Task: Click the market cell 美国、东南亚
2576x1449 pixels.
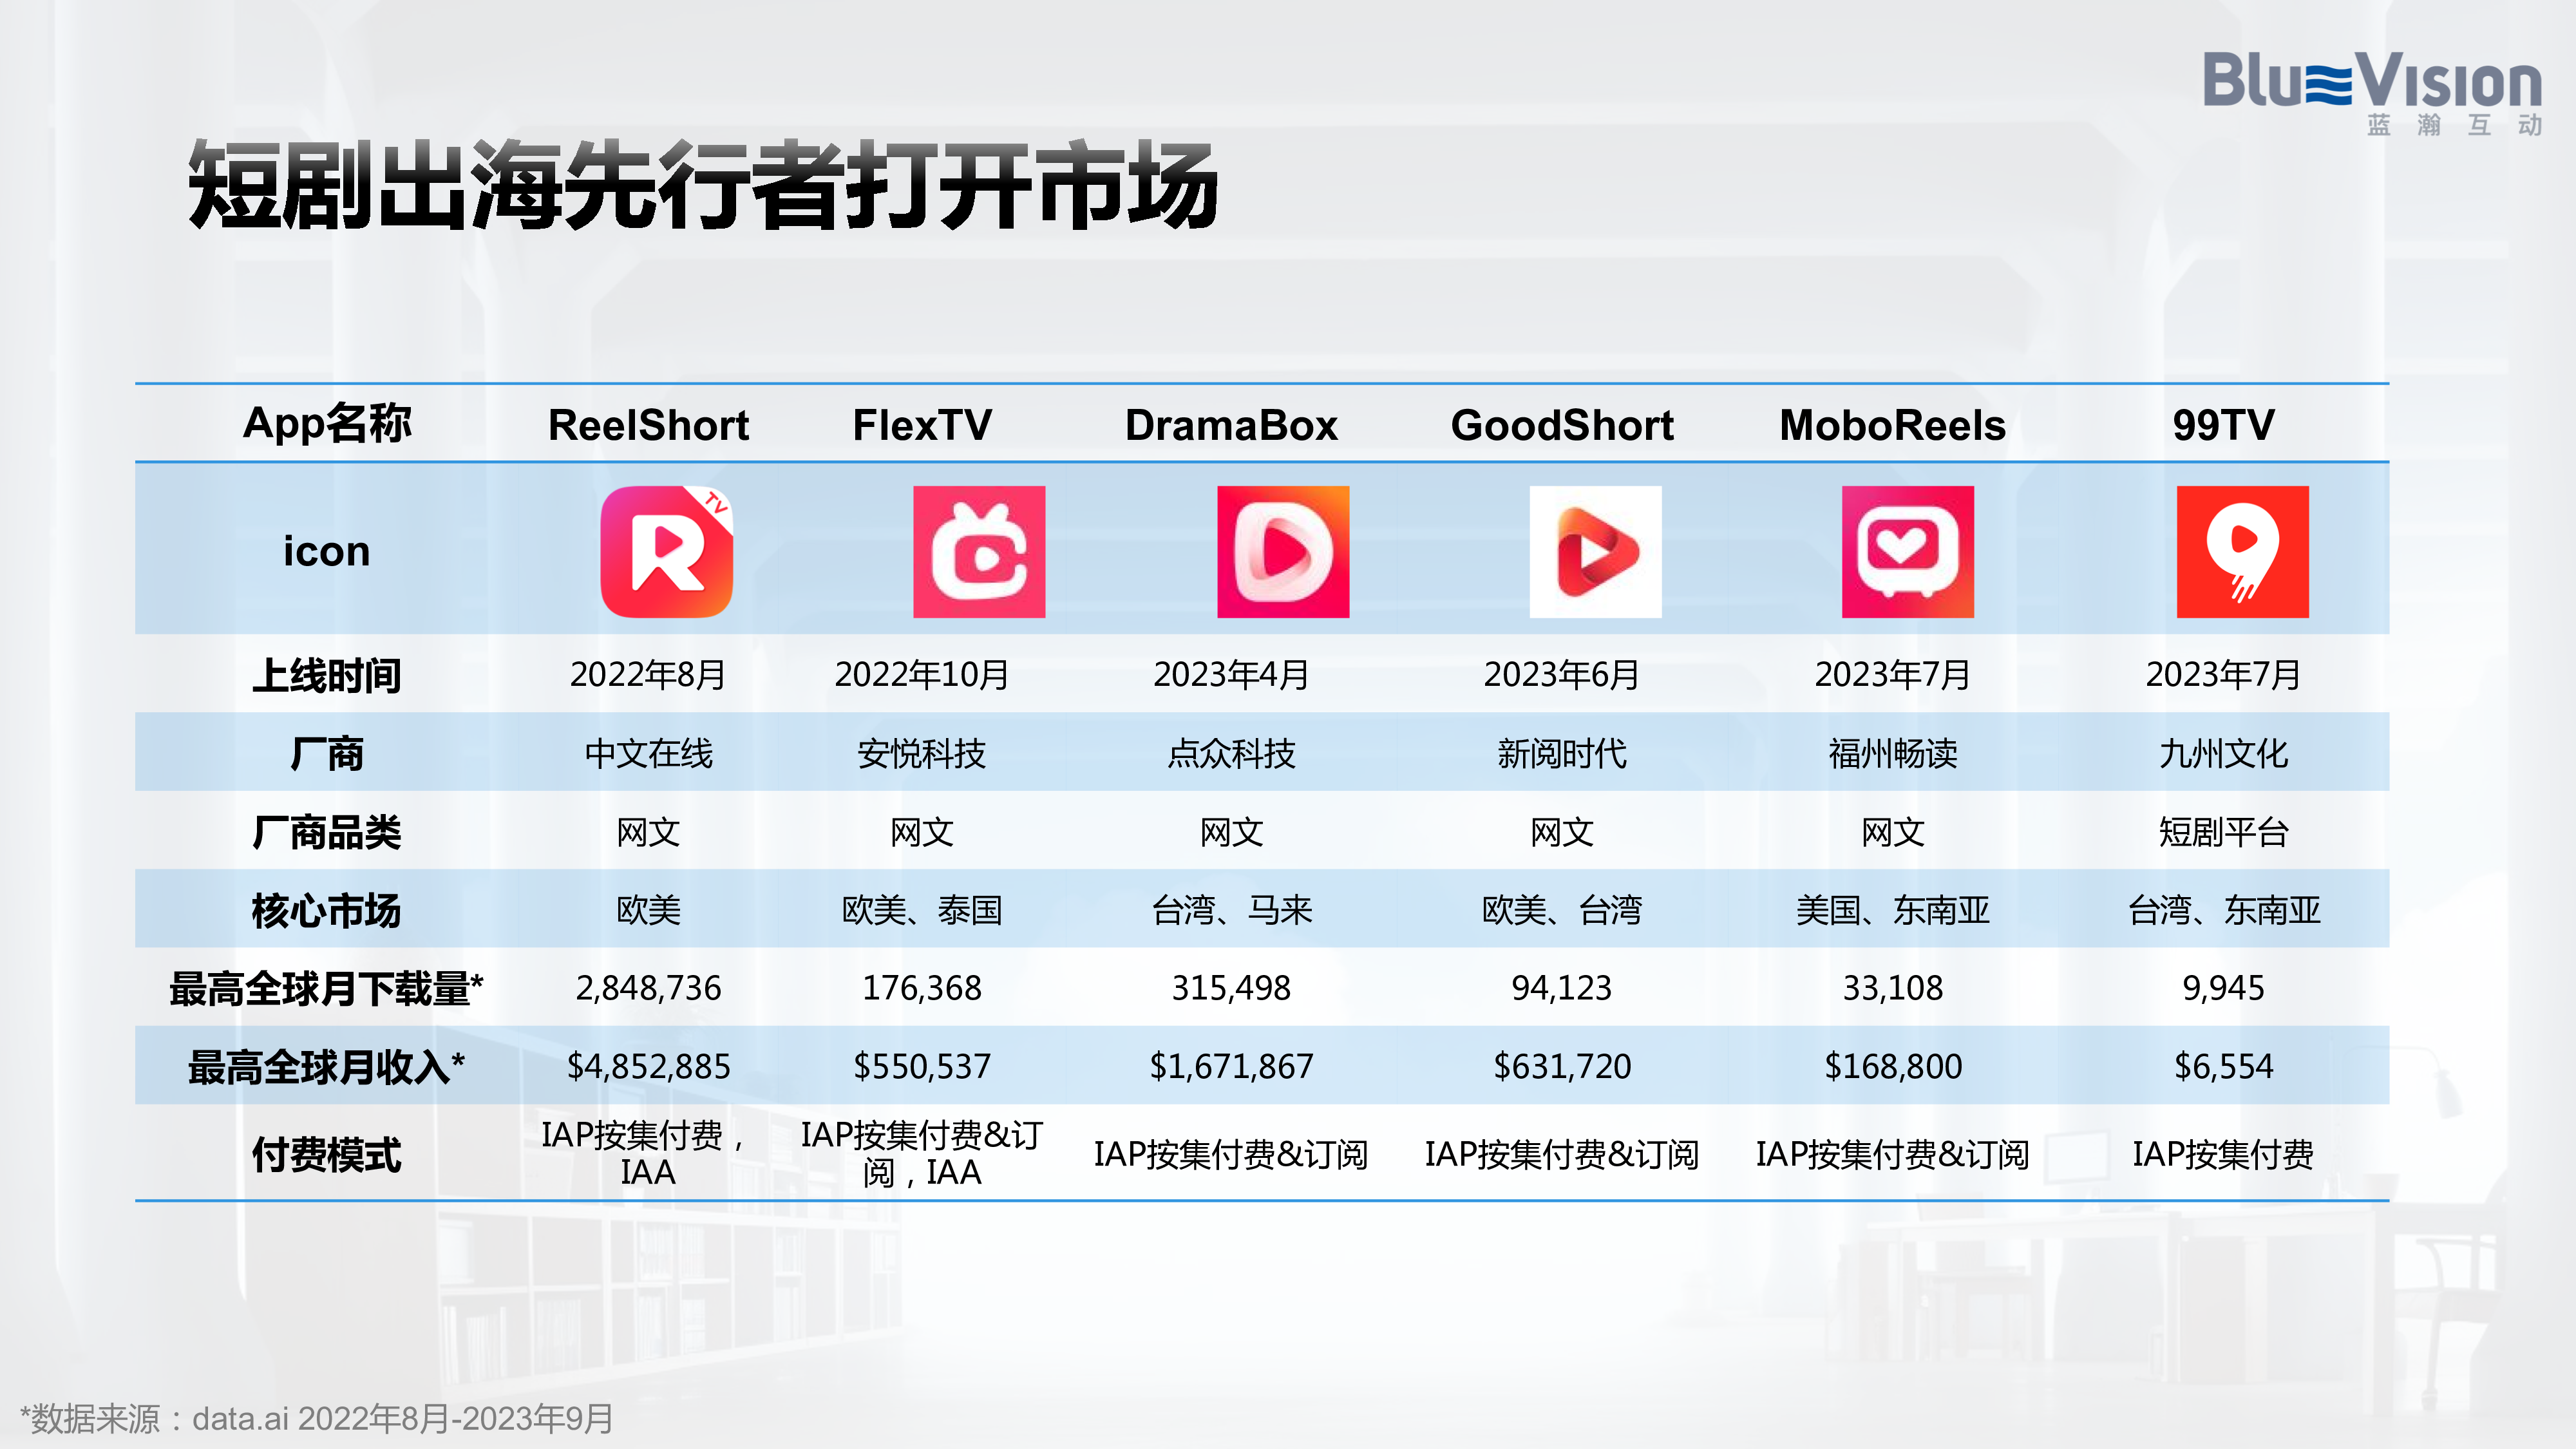Action: pos(1893,910)
